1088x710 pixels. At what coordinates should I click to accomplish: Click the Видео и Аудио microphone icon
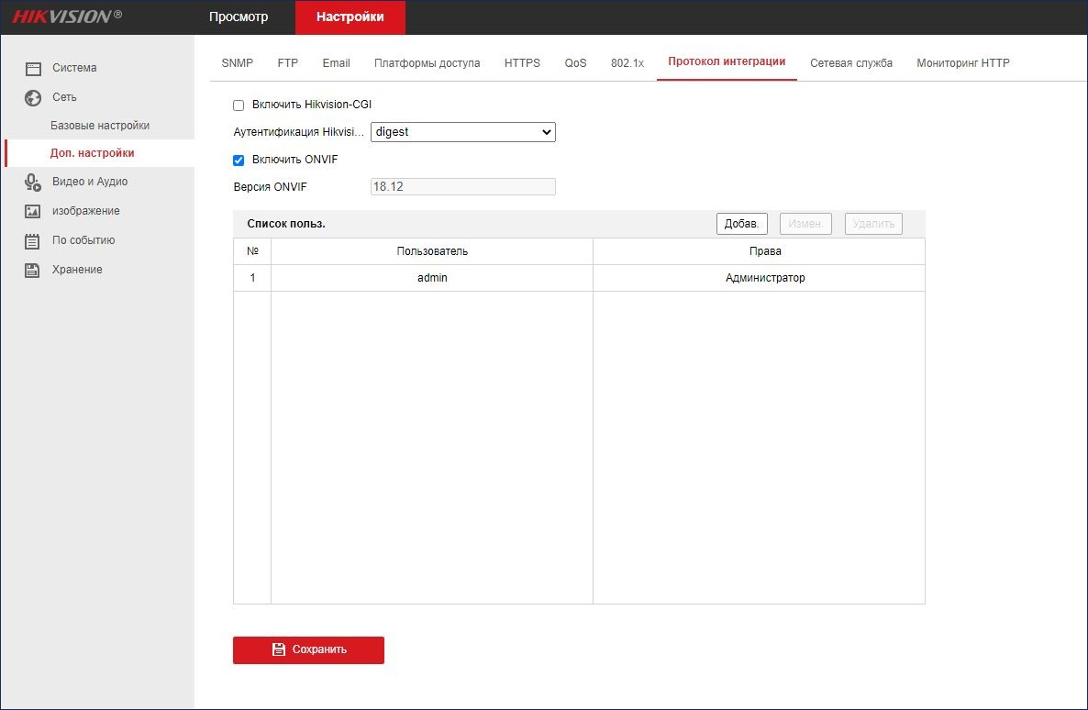33,182
